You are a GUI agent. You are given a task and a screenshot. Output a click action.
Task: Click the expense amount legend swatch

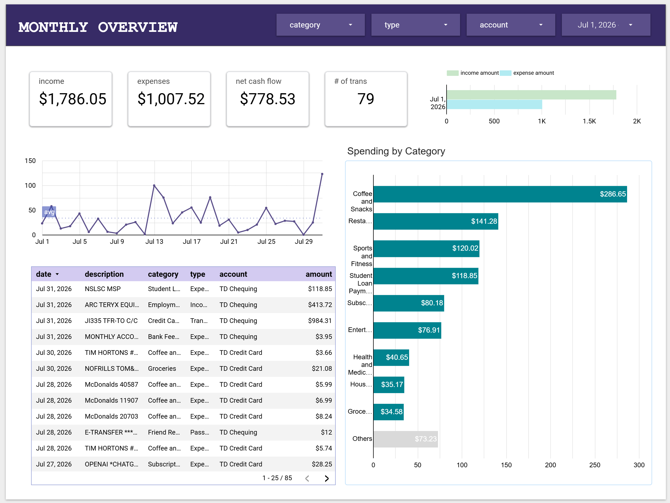[x=505, y=73]
